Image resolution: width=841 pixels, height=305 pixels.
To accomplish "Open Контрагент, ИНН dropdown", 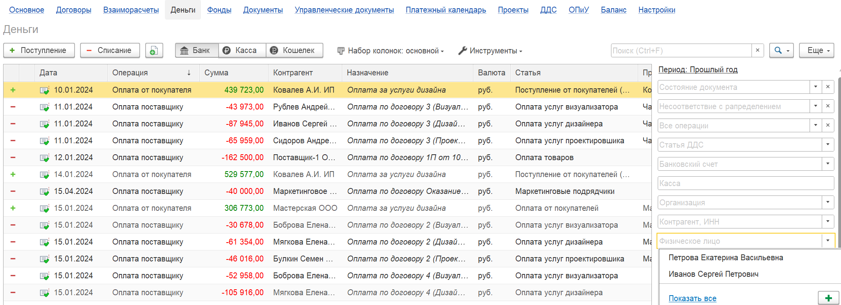I will [x=828, y=222].
